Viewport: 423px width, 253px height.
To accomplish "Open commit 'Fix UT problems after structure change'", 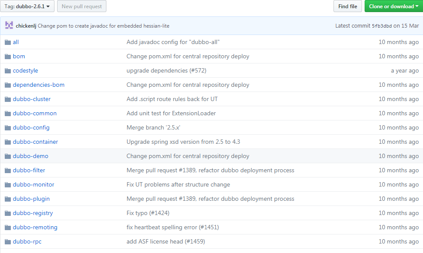I will point(178,185).
